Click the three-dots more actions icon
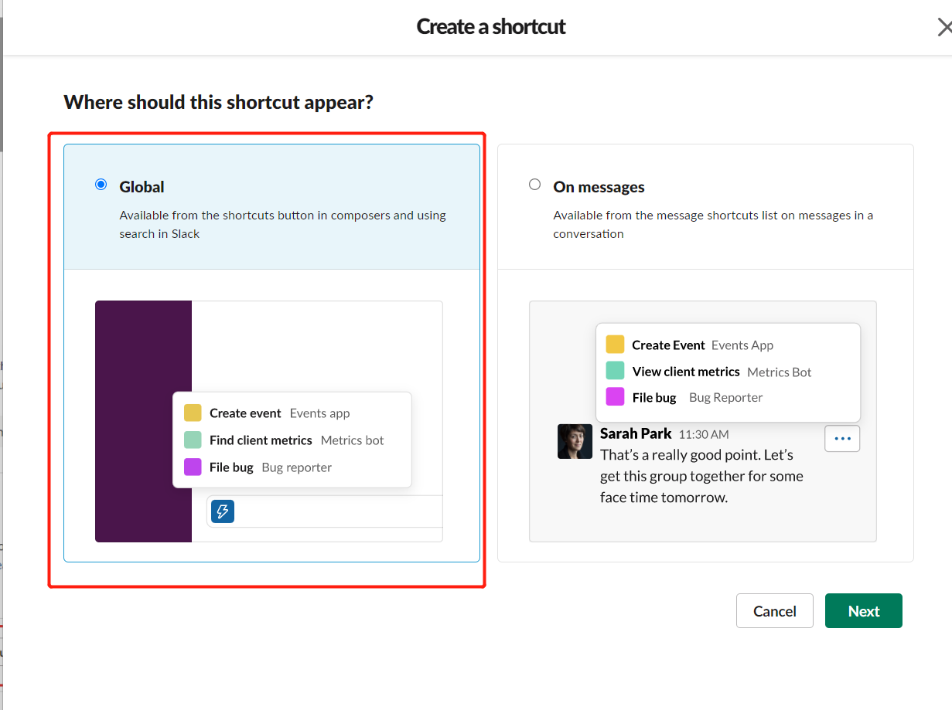The width and height of the screenshot is (952, 710). click(842, 439)
